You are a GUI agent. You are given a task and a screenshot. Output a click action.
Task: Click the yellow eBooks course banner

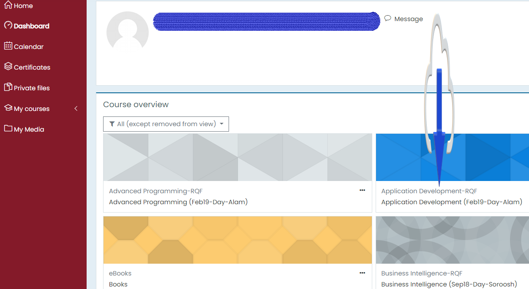(237, 240)
